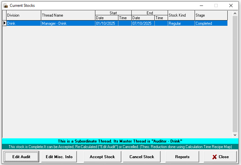The image size is (241, 165).
Task: Click the start date 01/10/2025 cell
Action: [106, 23]
